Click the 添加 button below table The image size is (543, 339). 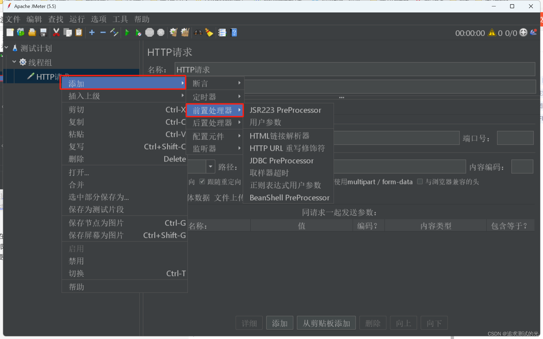280,323
